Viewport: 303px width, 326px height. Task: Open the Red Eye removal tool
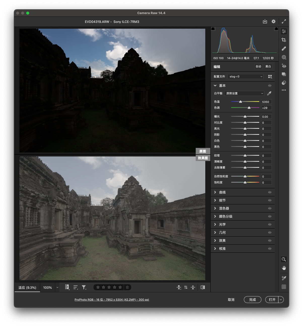(284, 66)
